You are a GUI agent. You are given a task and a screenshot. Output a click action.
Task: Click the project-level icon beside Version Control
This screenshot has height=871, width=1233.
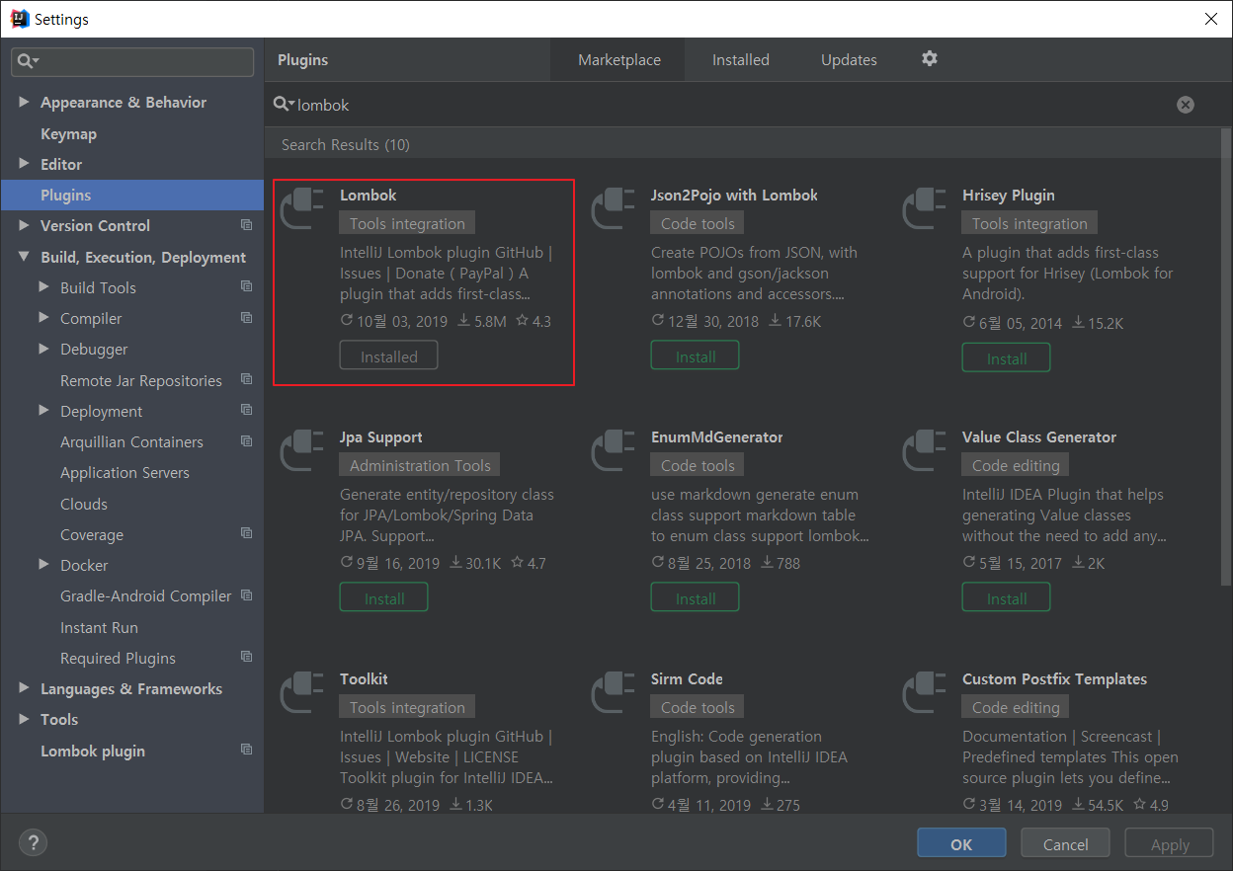[246, 225]
